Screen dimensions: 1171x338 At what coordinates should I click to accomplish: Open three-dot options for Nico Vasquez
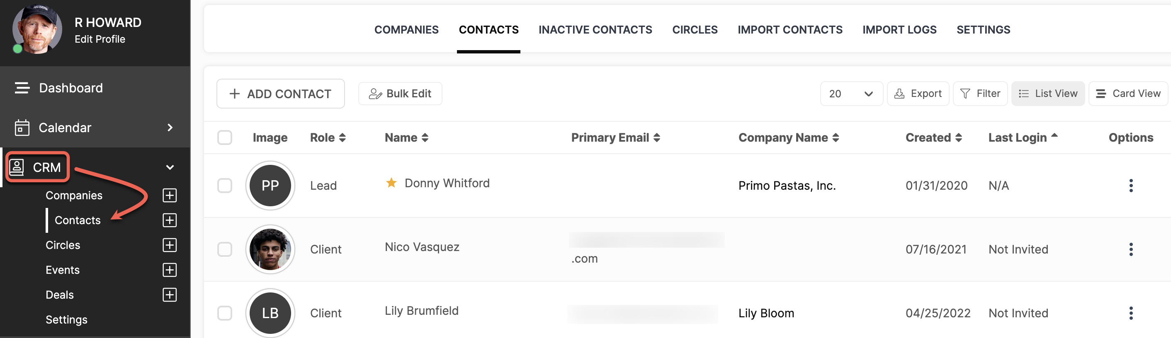pyautogui.click(x=1130, y=249)
